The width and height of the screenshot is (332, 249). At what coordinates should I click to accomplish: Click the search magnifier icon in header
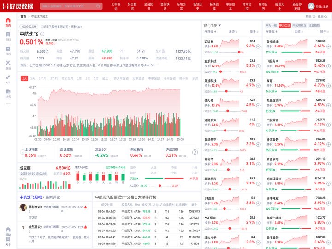[98, 6]
